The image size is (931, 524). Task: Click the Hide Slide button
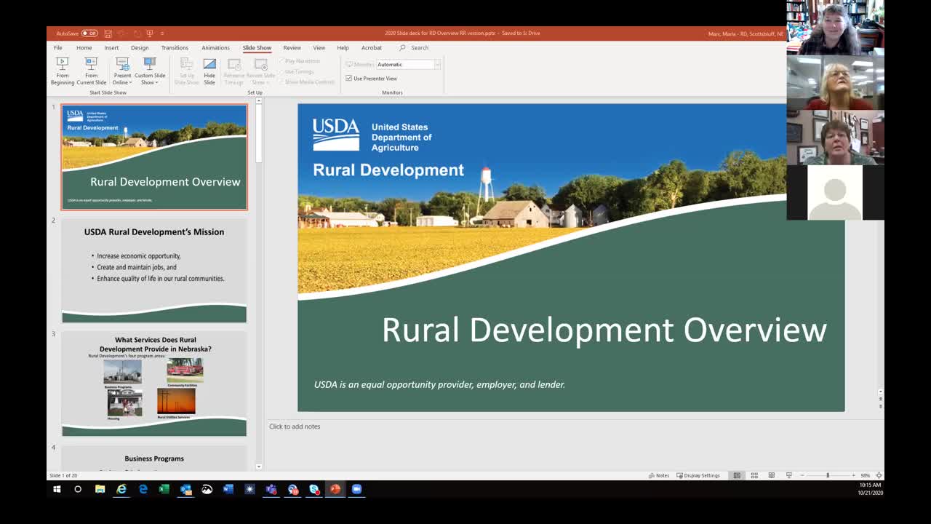click(209, 71)
